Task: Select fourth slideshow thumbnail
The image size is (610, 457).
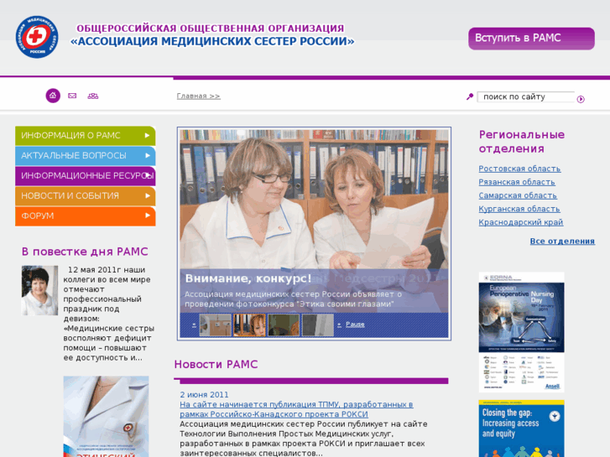Action: pos(318,325)
